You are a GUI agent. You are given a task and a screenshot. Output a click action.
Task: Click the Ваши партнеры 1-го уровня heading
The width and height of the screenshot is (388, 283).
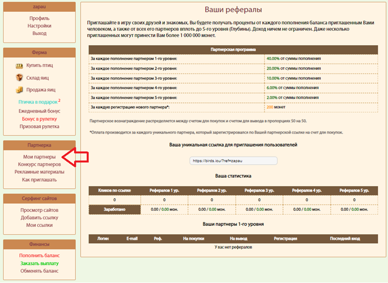coord(233,224)
